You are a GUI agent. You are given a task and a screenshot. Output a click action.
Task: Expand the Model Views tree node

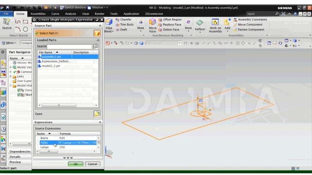11,67
